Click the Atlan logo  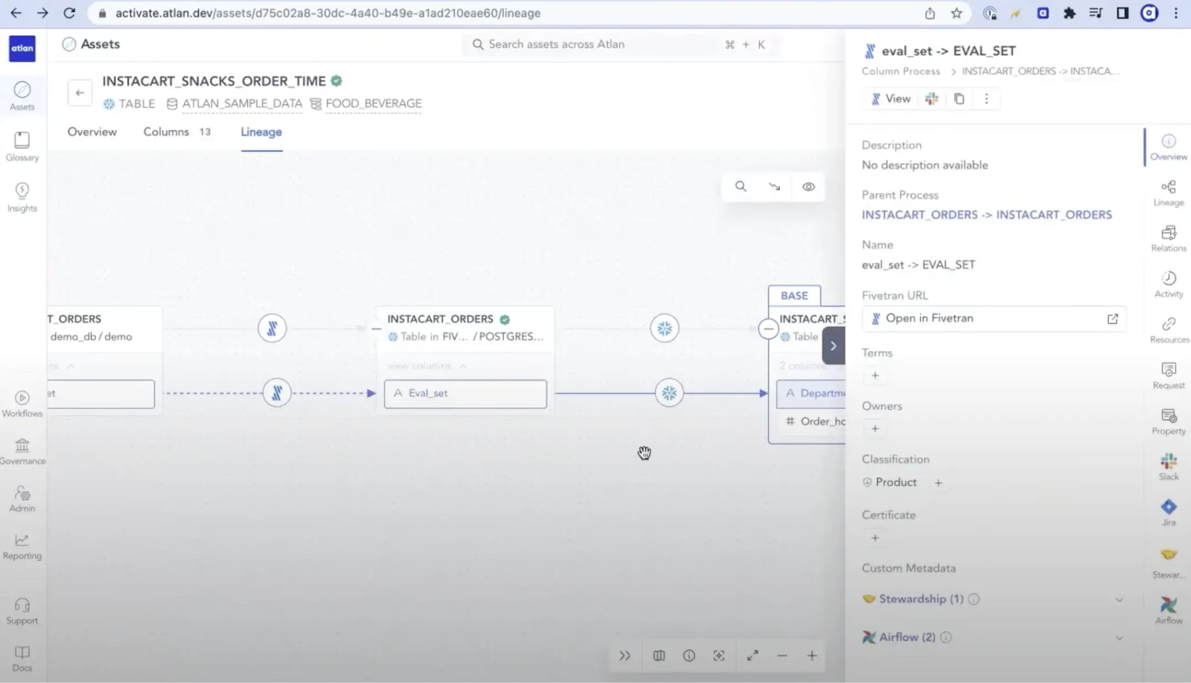(22, 48)
